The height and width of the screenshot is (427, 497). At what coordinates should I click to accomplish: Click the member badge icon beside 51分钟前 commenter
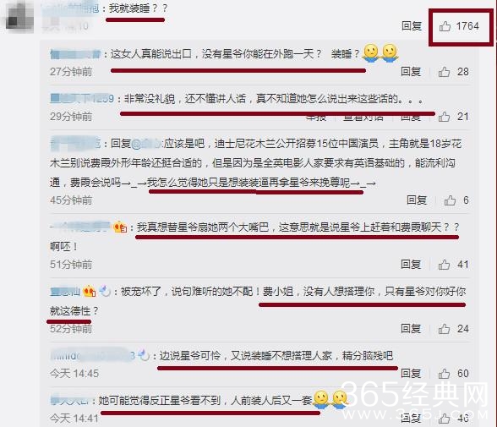(120, 227)
